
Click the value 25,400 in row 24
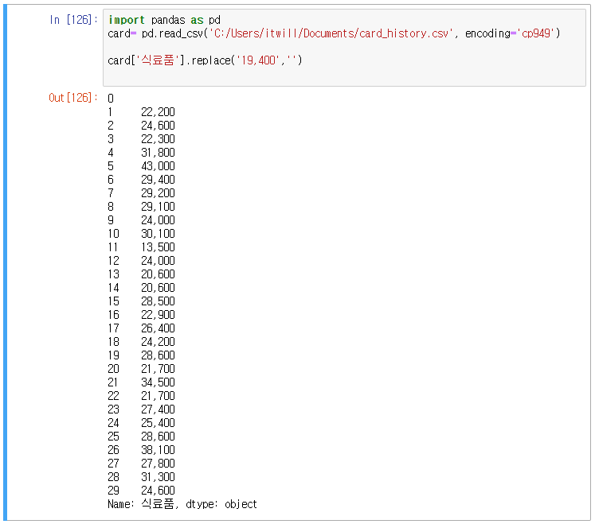[158, 423]
